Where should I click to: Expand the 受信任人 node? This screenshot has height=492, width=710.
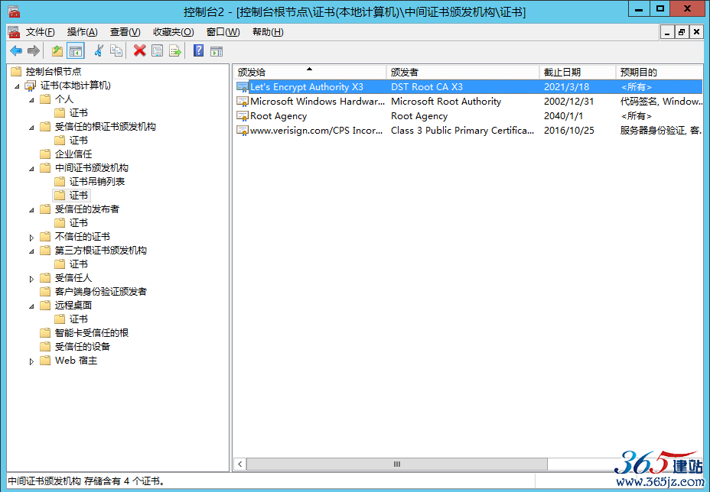tap(31, 279)
